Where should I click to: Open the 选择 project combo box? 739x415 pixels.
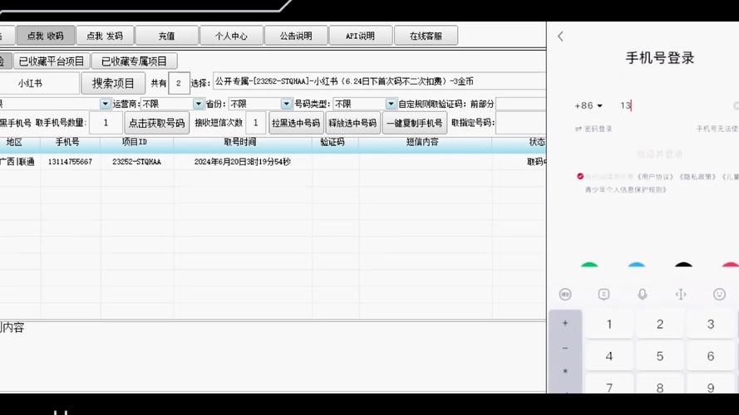pyautogui.click(x=379, y=81)
